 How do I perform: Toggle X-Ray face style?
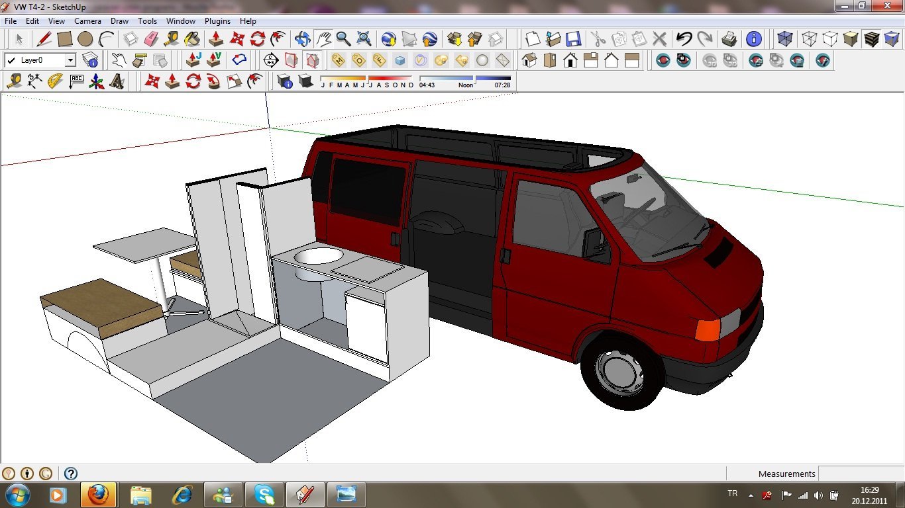tap(785, 39)
